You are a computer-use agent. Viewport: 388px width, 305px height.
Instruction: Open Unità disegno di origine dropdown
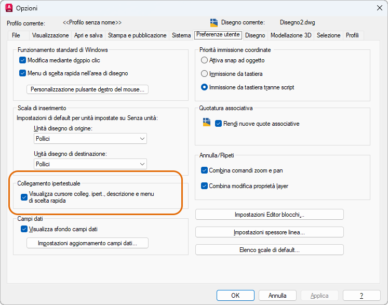pos(90,139)
